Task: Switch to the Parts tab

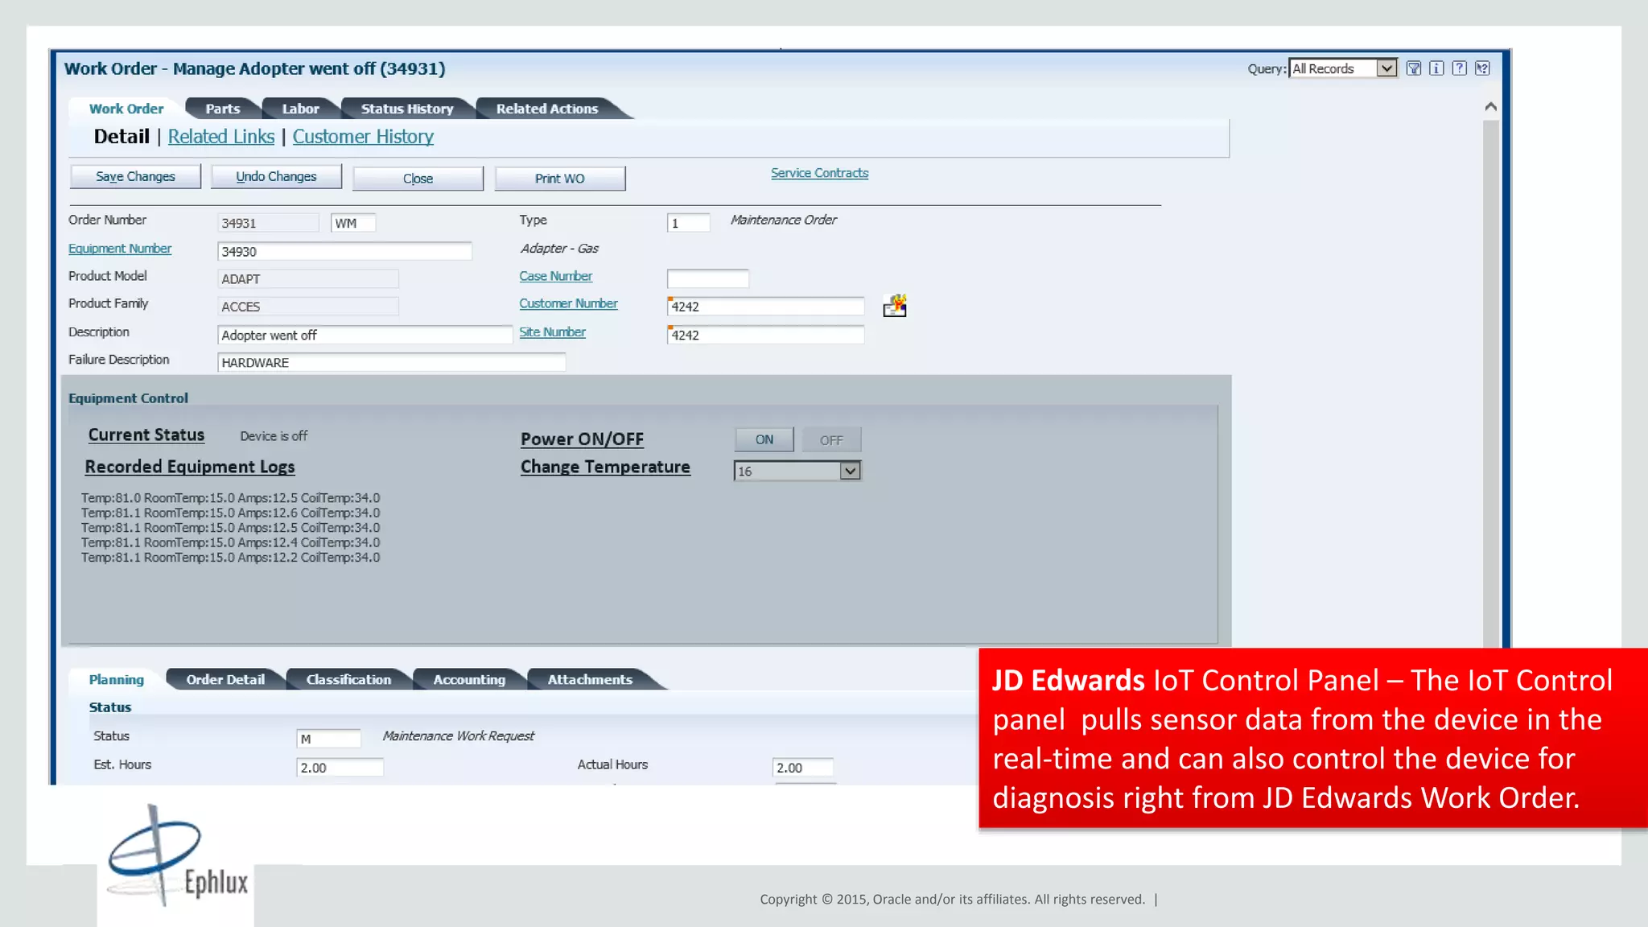Action: point(223,109)
